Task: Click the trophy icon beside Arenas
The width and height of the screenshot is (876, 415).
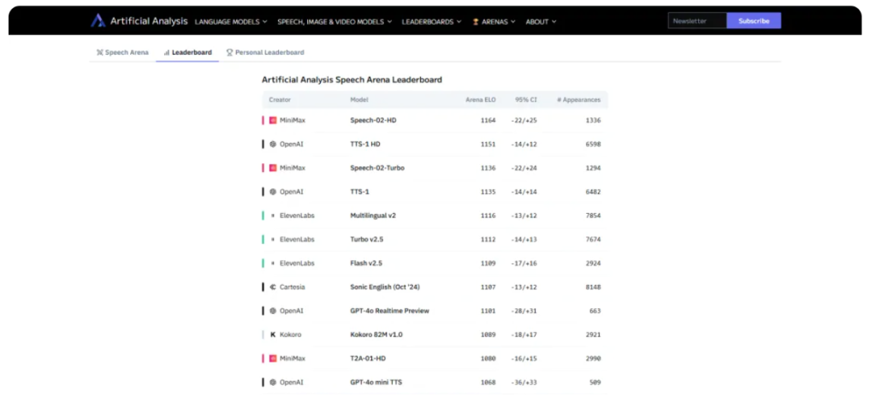Action: pos(476,21)
